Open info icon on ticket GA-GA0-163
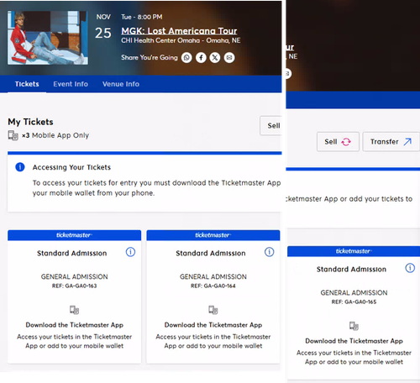Image resolution: width=420 pixels, height=383 pixels. coord(130,252)
